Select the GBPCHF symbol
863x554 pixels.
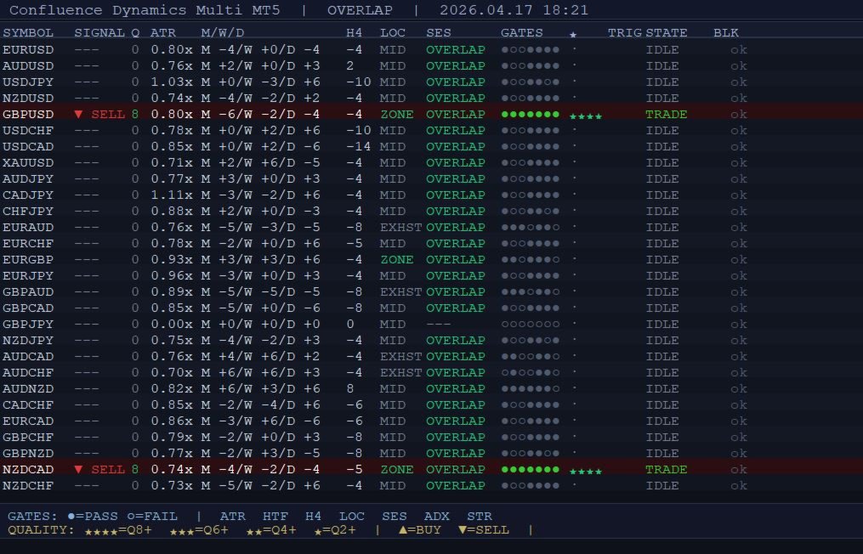click(28, 438)
